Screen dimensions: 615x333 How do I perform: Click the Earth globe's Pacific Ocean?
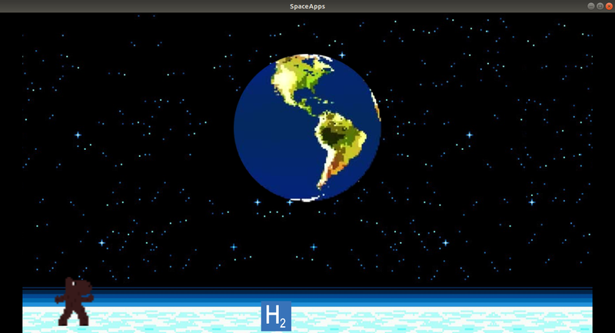(261, 146)
